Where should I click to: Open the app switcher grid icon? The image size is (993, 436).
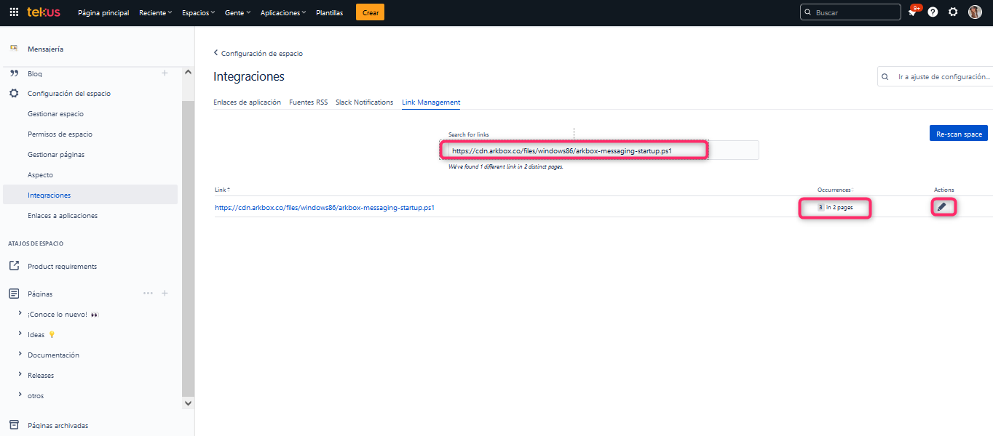(x=14, y=12)
